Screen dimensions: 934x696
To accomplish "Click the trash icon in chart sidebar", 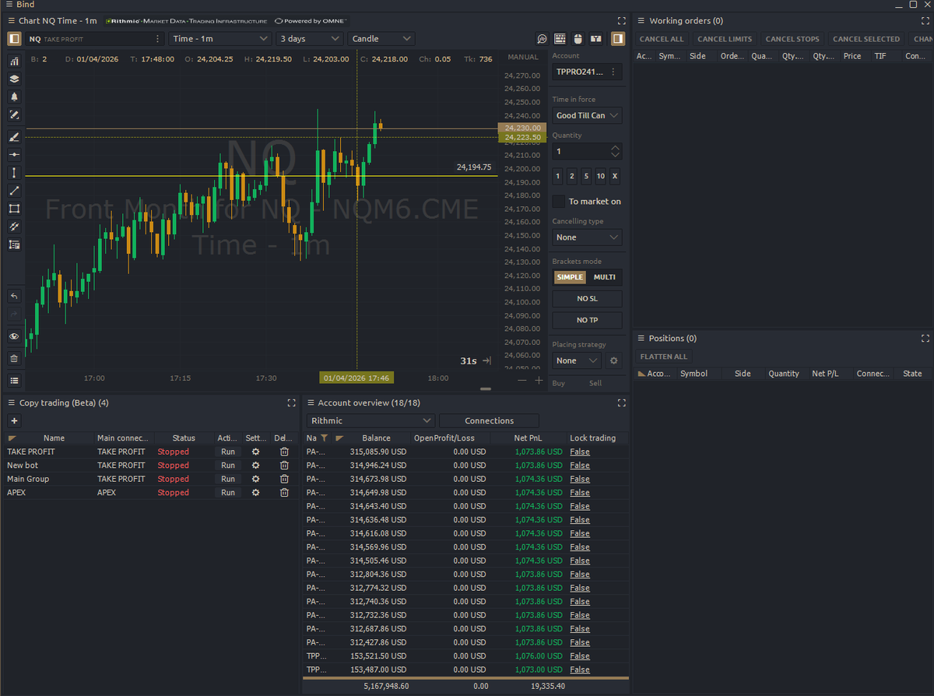I will (x=14, y=358).
